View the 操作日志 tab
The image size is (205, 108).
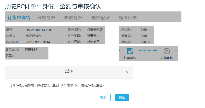[128, 18]
